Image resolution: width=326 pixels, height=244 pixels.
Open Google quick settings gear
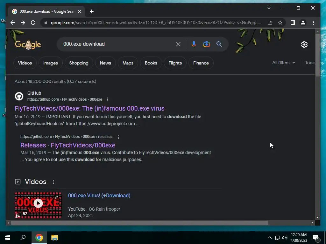[x=304, y=44]
